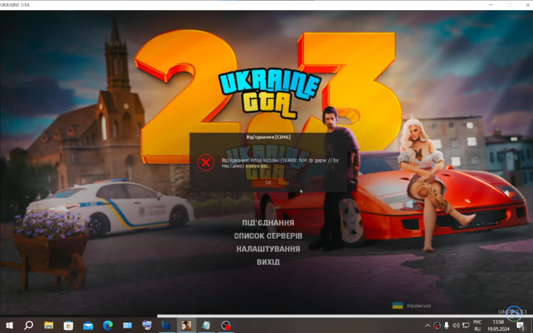This screenshot has height=333, width=533.
Task: Switch to the GTA San Andreas taskbar icon
Action: pos(186,325)
